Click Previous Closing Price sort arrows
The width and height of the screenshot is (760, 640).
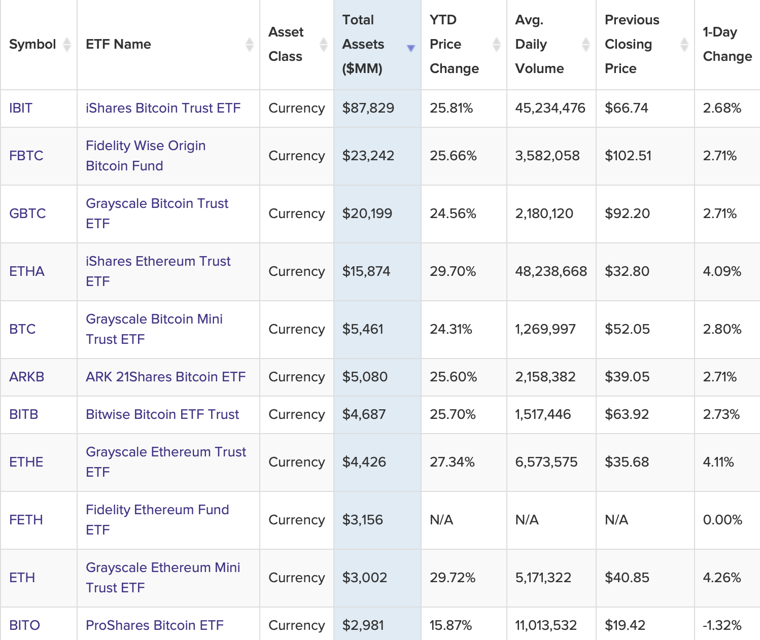(x=684, y=45)
